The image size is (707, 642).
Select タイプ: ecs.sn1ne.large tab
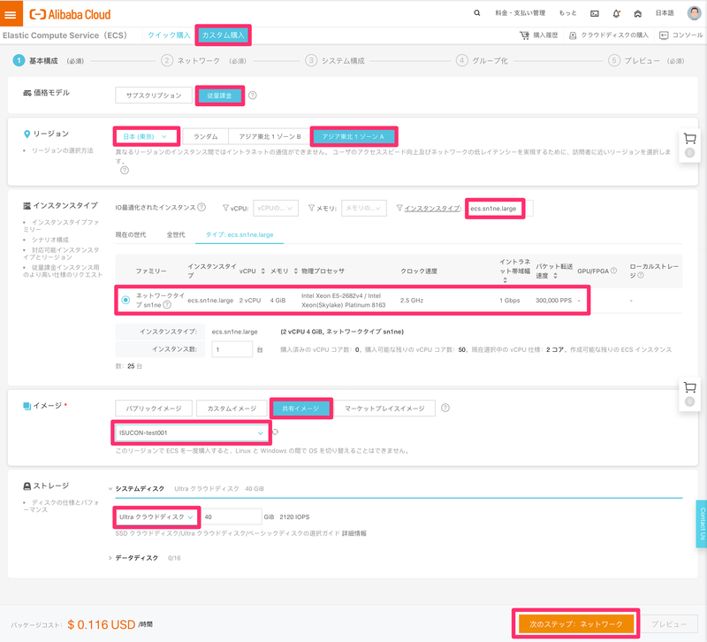[239, 234]
